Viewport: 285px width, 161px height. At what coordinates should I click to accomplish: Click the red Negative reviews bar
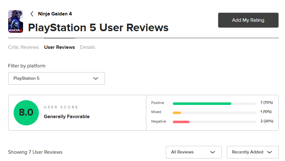pyautogui.click(x=181, y=122)
